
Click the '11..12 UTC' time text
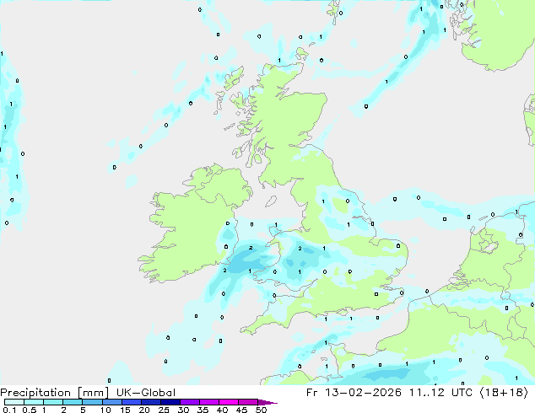click(x=440, y=393)
